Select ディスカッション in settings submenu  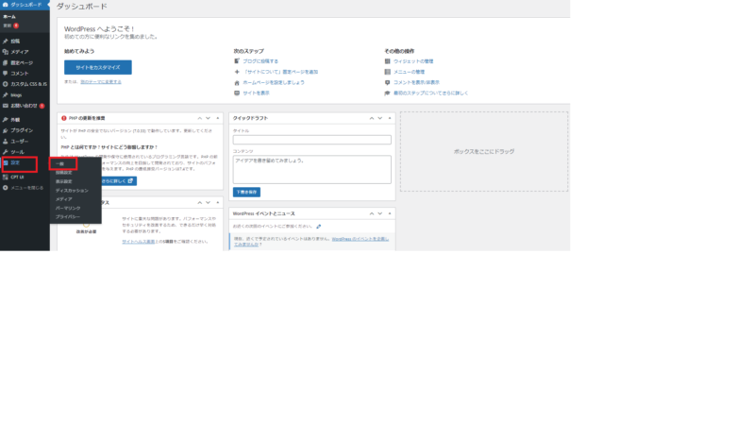pos(71,191)
